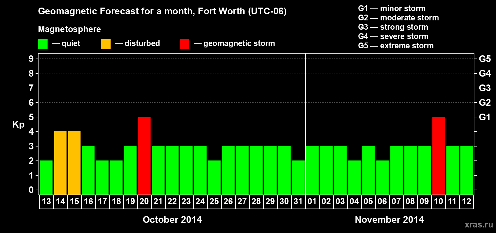This screenshot has height=233, width=496.
Task: Click the orange disturbed legend swatch
Action: [x=106, y=44]
